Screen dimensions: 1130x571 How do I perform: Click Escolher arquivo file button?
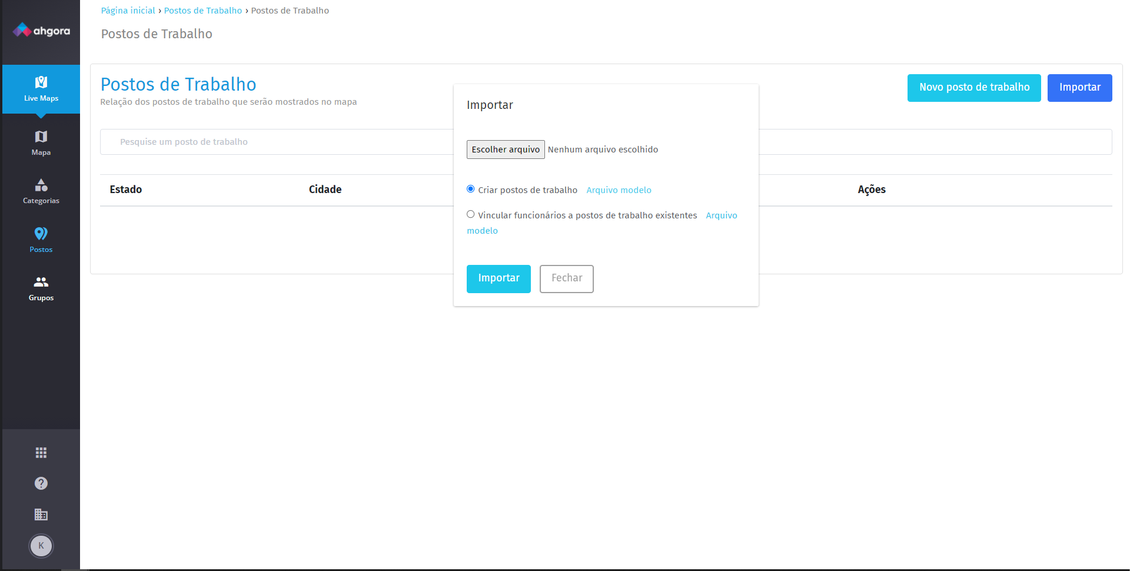coord(506,150)
